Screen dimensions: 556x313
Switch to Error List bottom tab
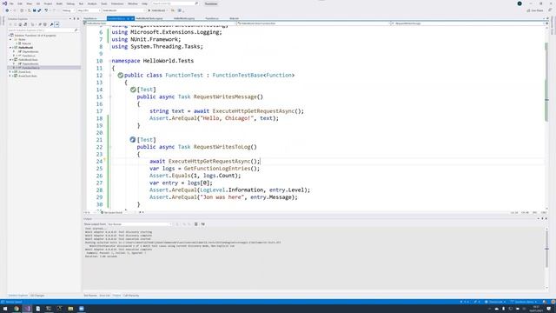point(104,296)
